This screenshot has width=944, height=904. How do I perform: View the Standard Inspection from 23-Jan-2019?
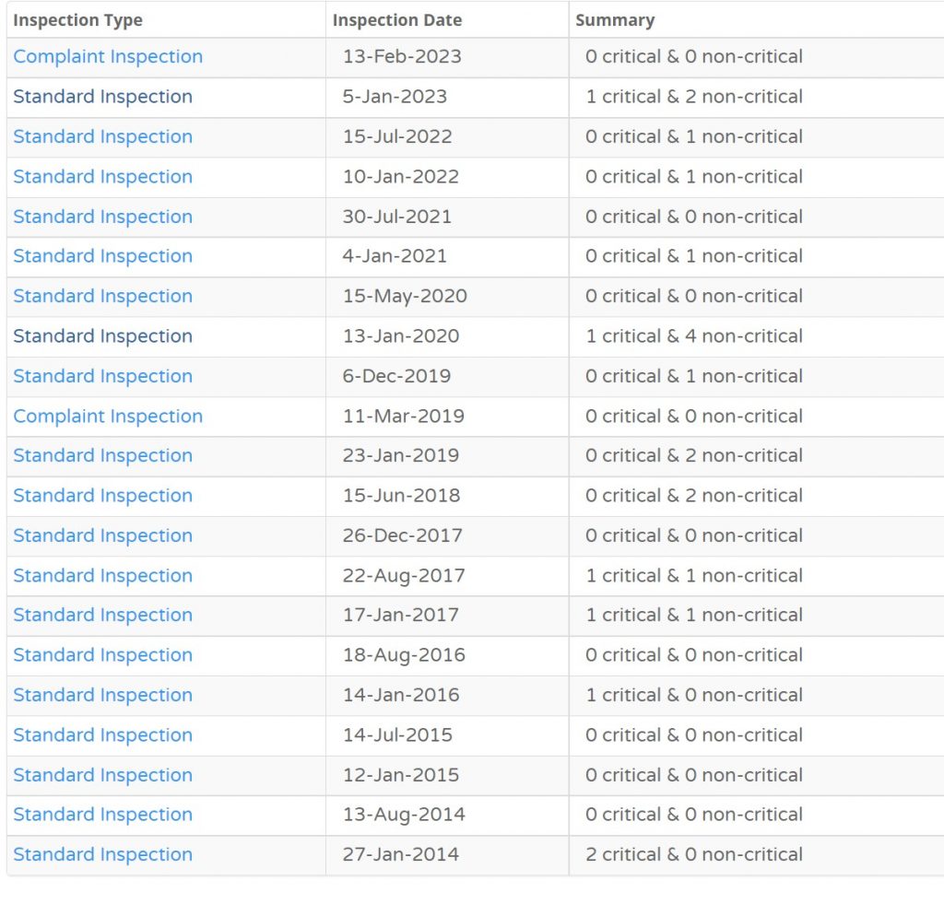(x=103, y=455)
